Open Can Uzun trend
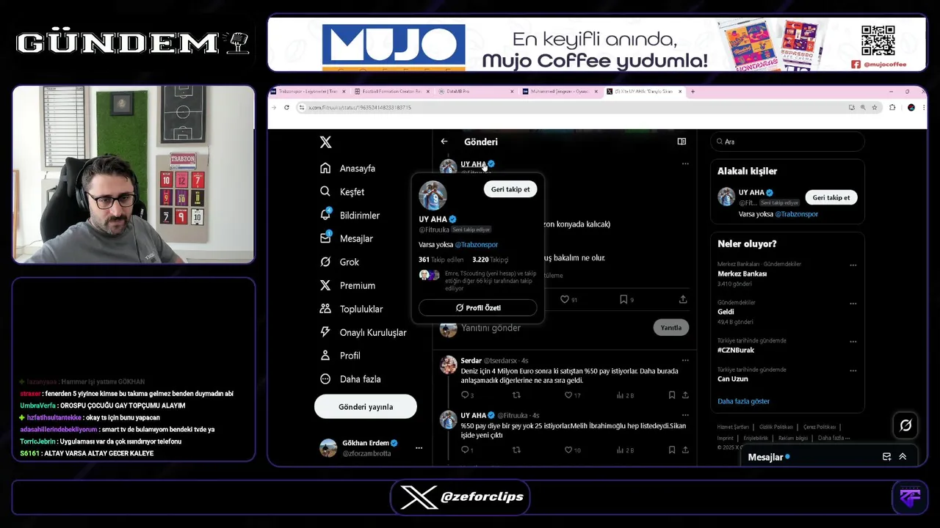 point(733,379)
